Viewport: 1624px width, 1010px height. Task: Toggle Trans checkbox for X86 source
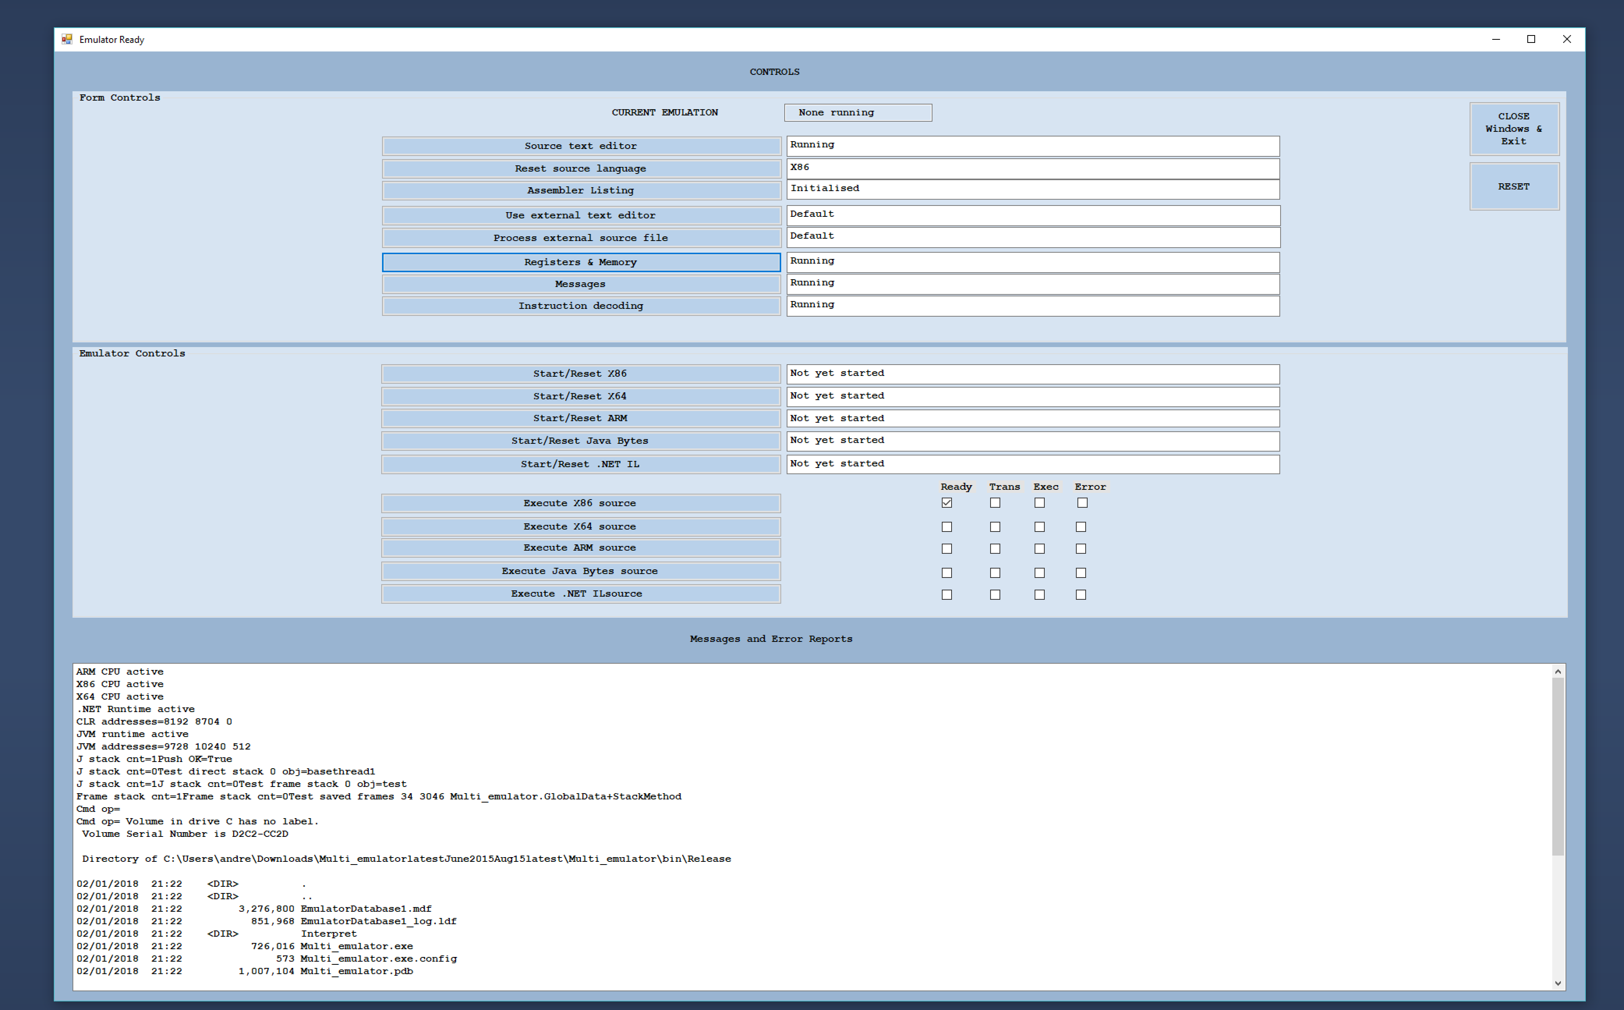click(x=995, y=503)
